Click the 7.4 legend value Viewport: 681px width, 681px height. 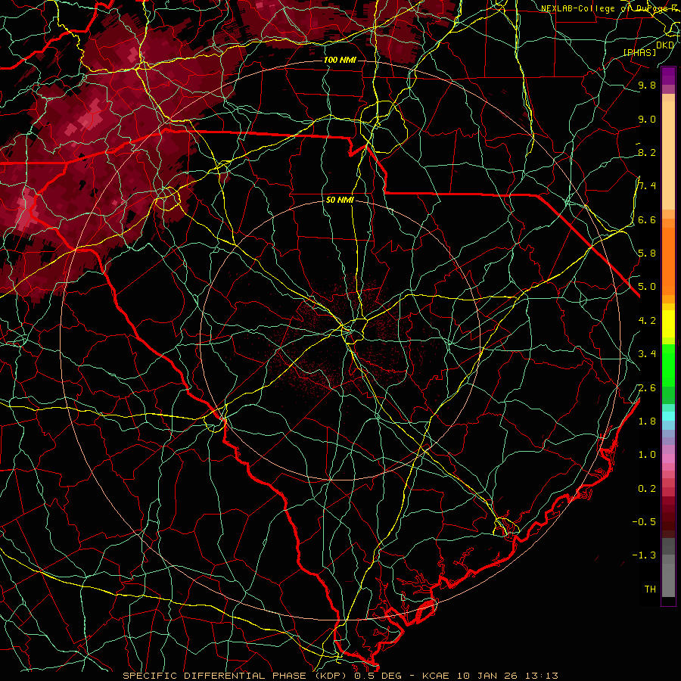tap(647, 186)
